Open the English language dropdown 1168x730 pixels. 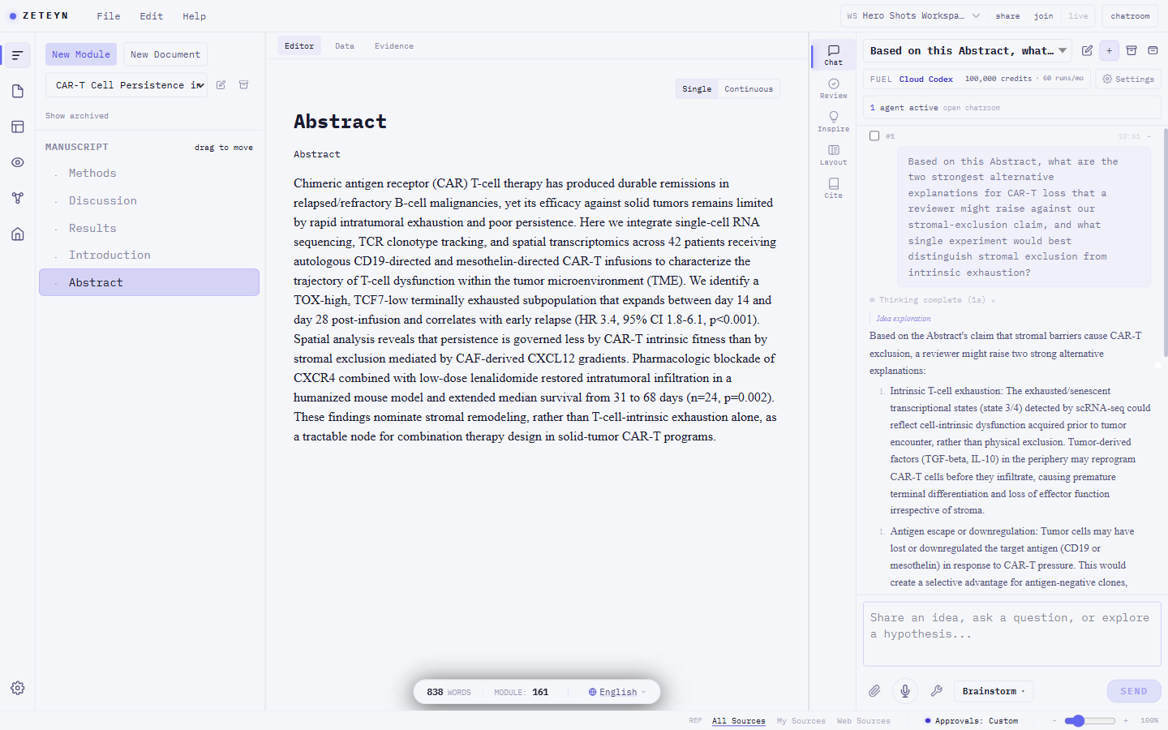tap(617, 692)
